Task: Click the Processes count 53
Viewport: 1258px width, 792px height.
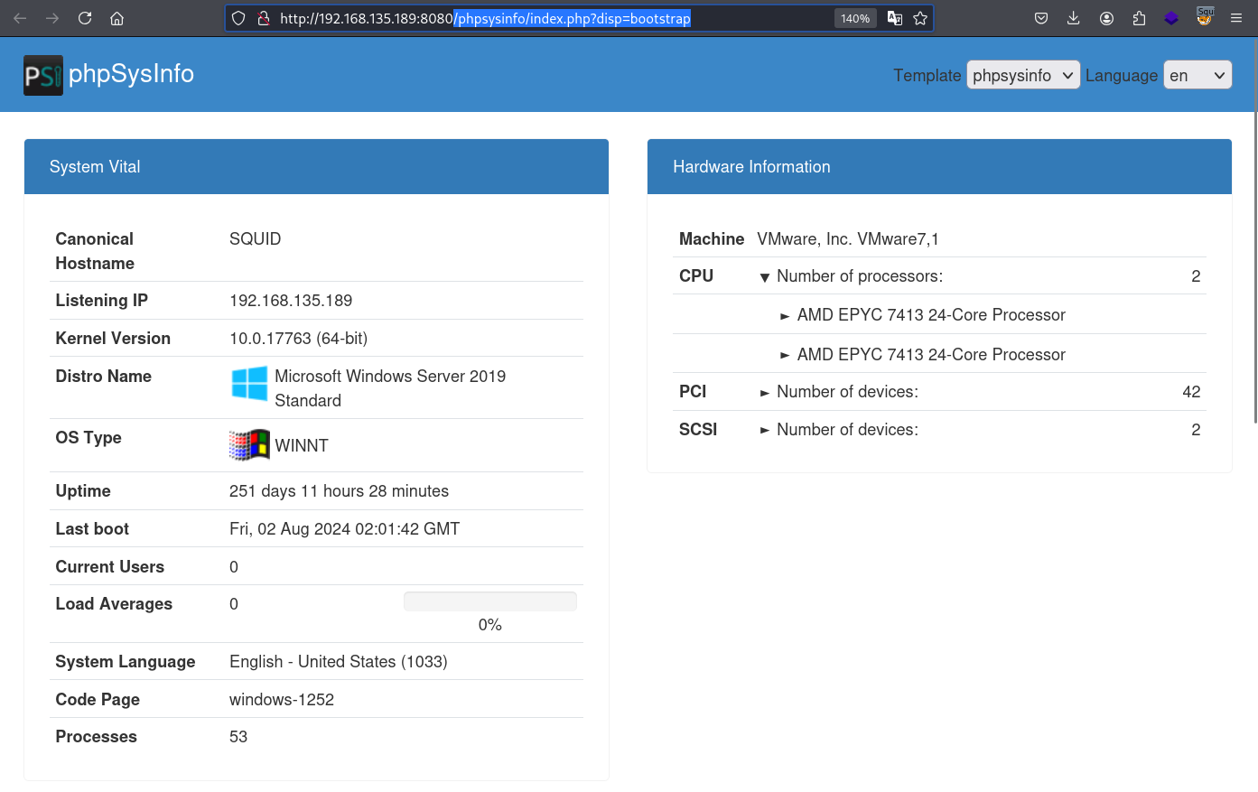Action: pyautogui.click(x=238, y=737)
